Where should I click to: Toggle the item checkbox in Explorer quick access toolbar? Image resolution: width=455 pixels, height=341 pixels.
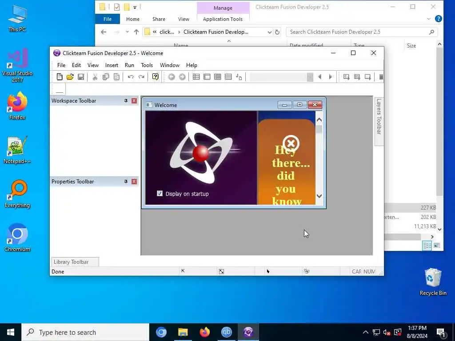click(x=117, y=7)
